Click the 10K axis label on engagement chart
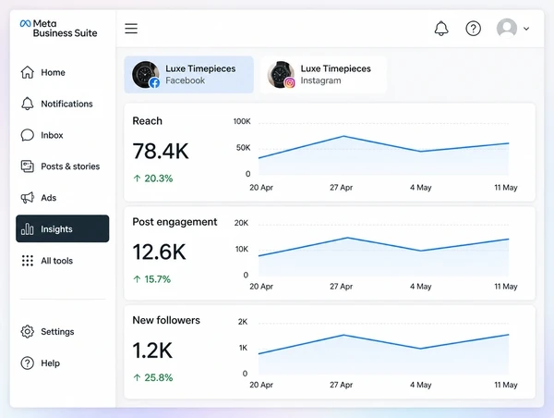 pyautogui.click(x=242, y=249)
